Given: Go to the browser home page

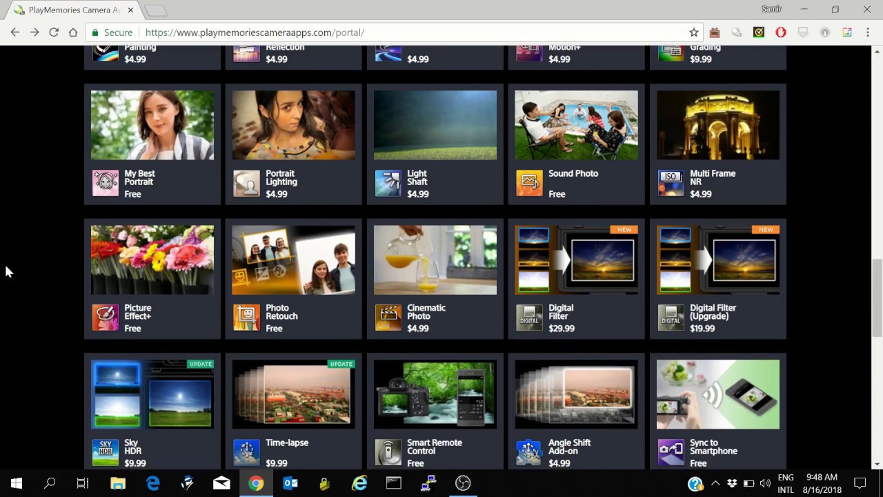Looking at the screenshot, I should pos(73,32).
